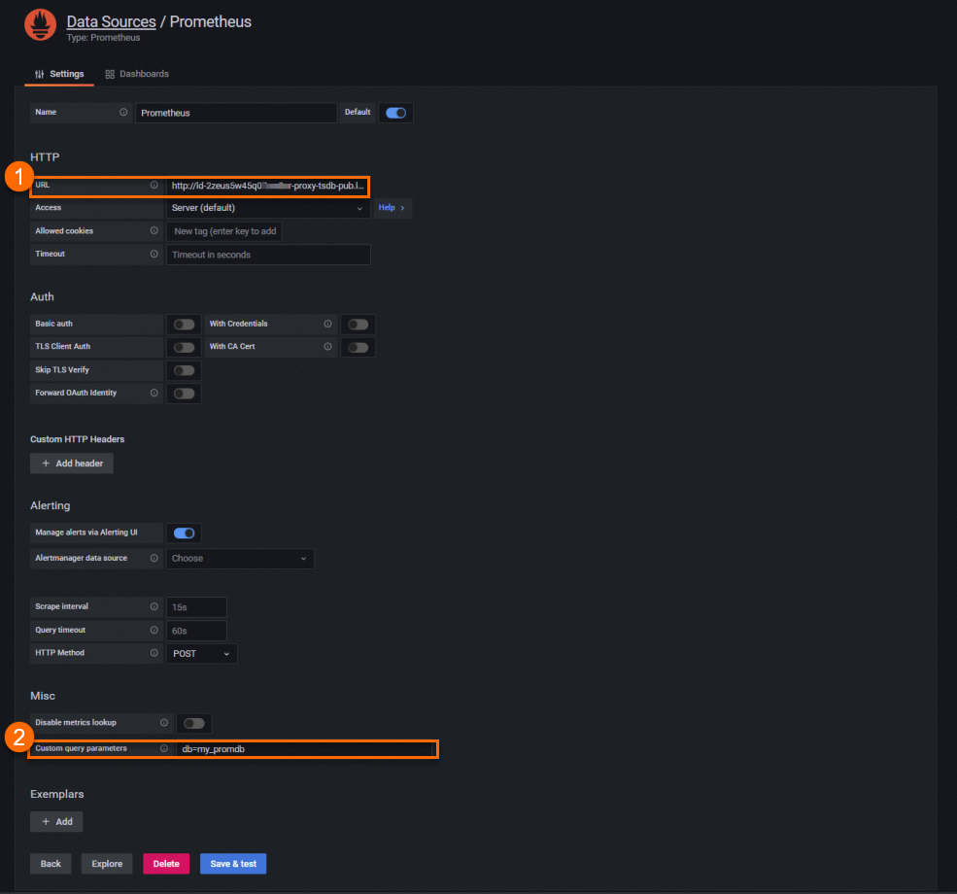This screenshot has width=957, height=894.
Task: Turn off Manage alerts via Alerting UI
Action: (184, 533)
